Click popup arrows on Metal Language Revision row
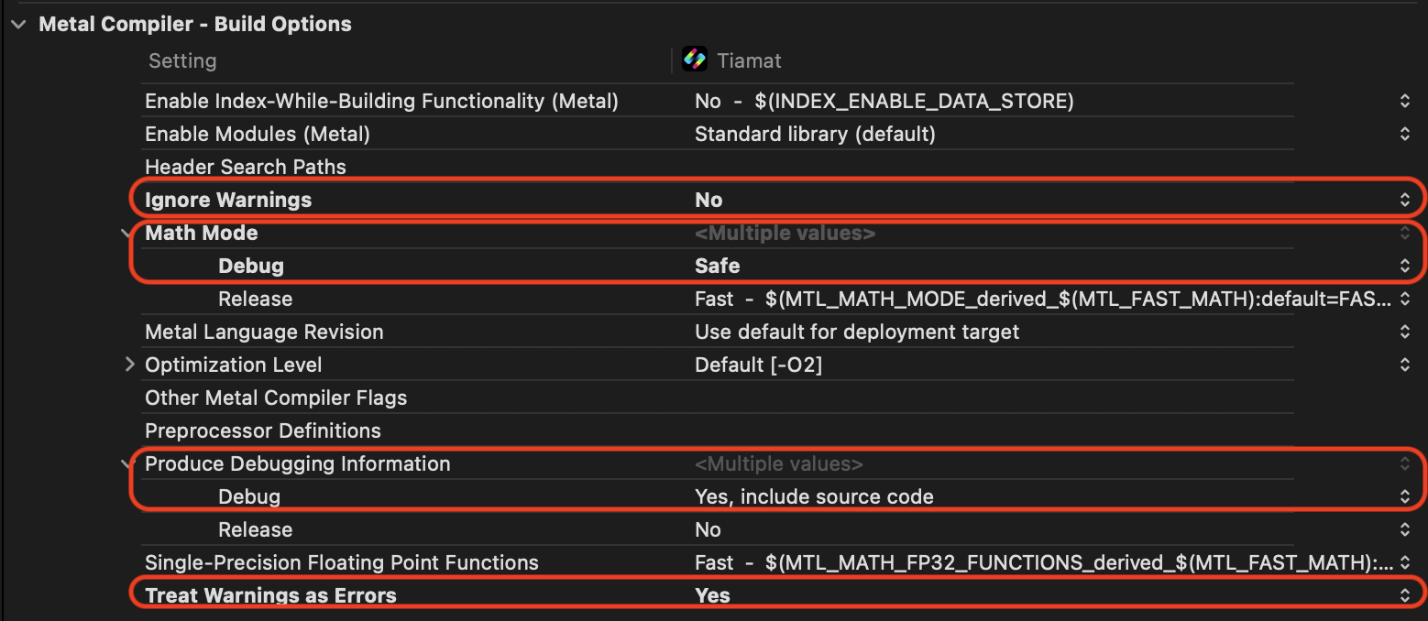This screenshot has width=1428, height=621. (x=1404, y=332)
